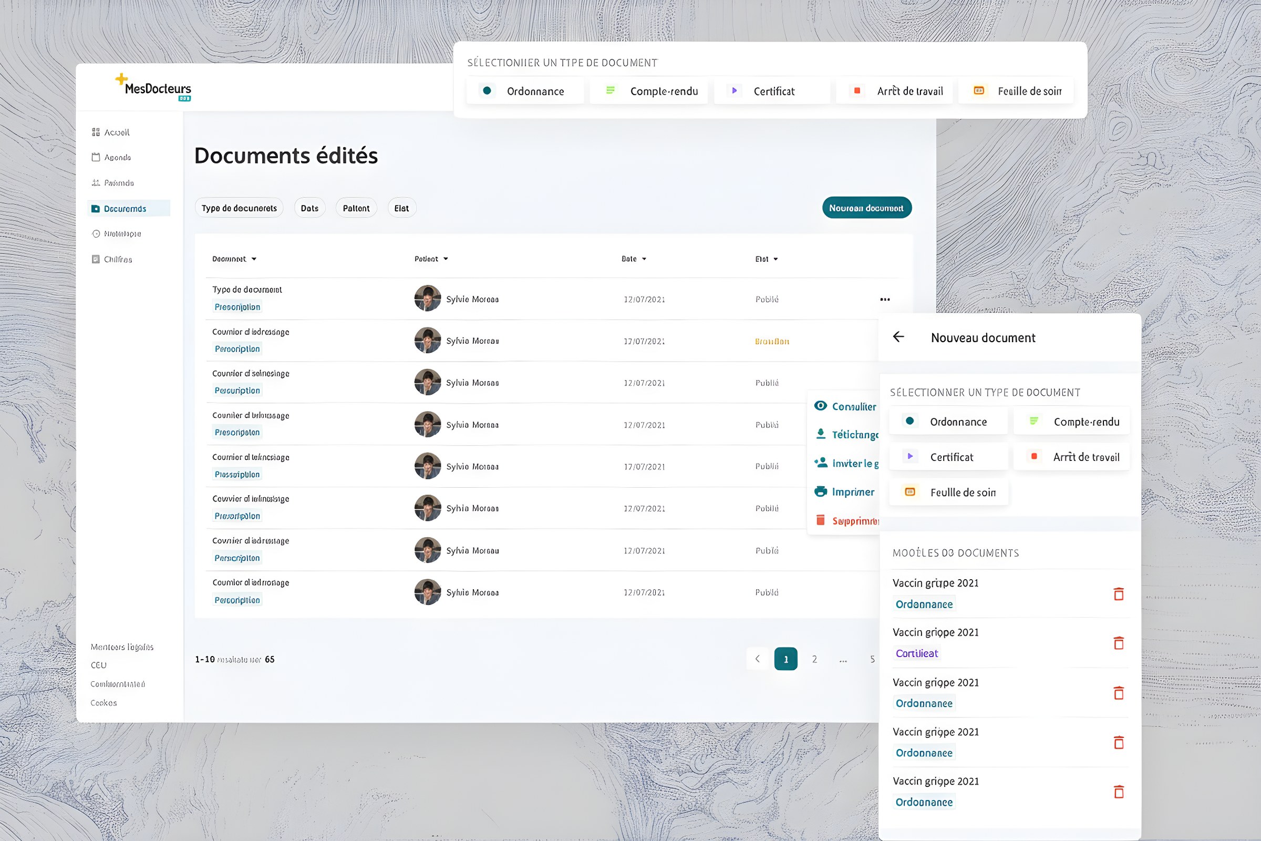
Task: Go to previous page with chevron
Action: [758, 659]
